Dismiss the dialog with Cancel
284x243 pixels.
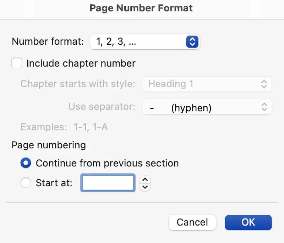point(192,222)
